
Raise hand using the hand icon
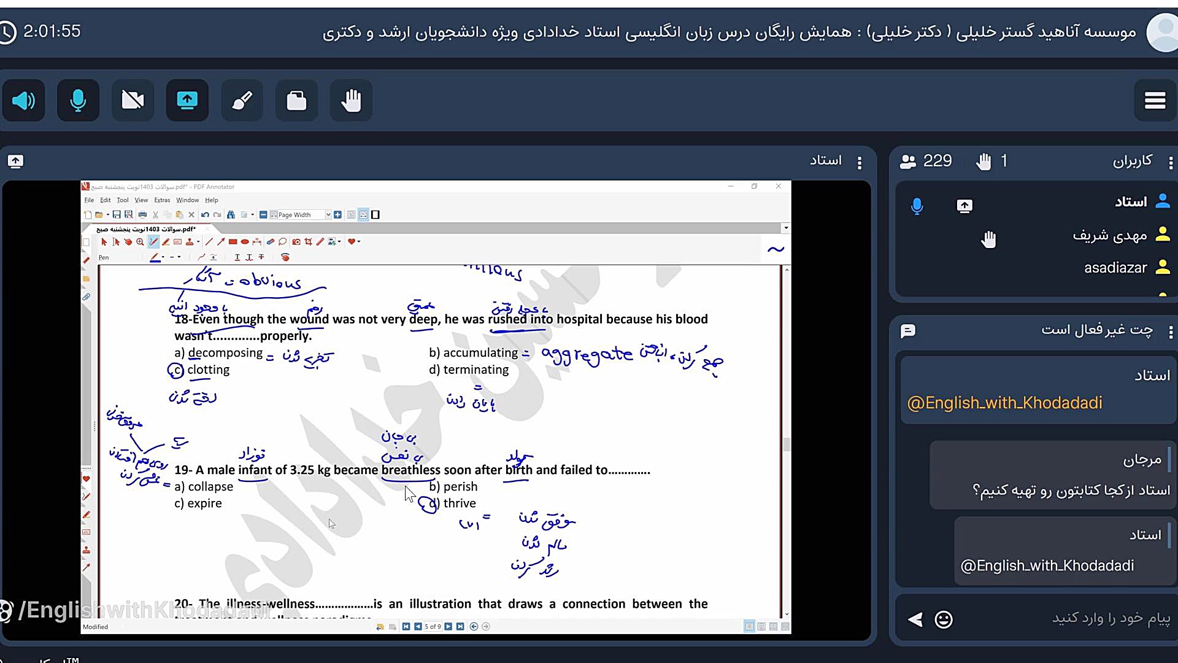point(351,100)
